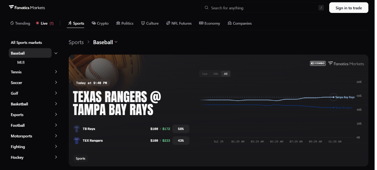Click the slash shortcut key badge
The image size is (377, 170).
(321, 8)
